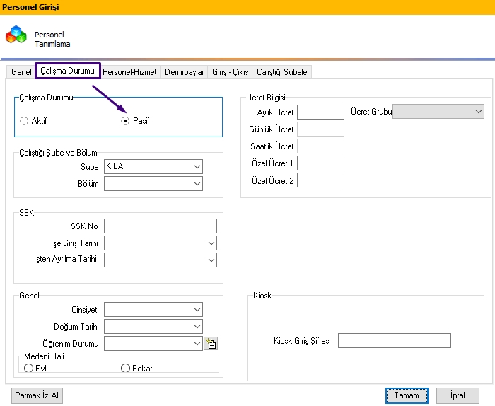The width and height of the screenshot is (495, 406).
Task: Switch to Çalıştığı Şubeler tab
Action: tap(283, 72)
